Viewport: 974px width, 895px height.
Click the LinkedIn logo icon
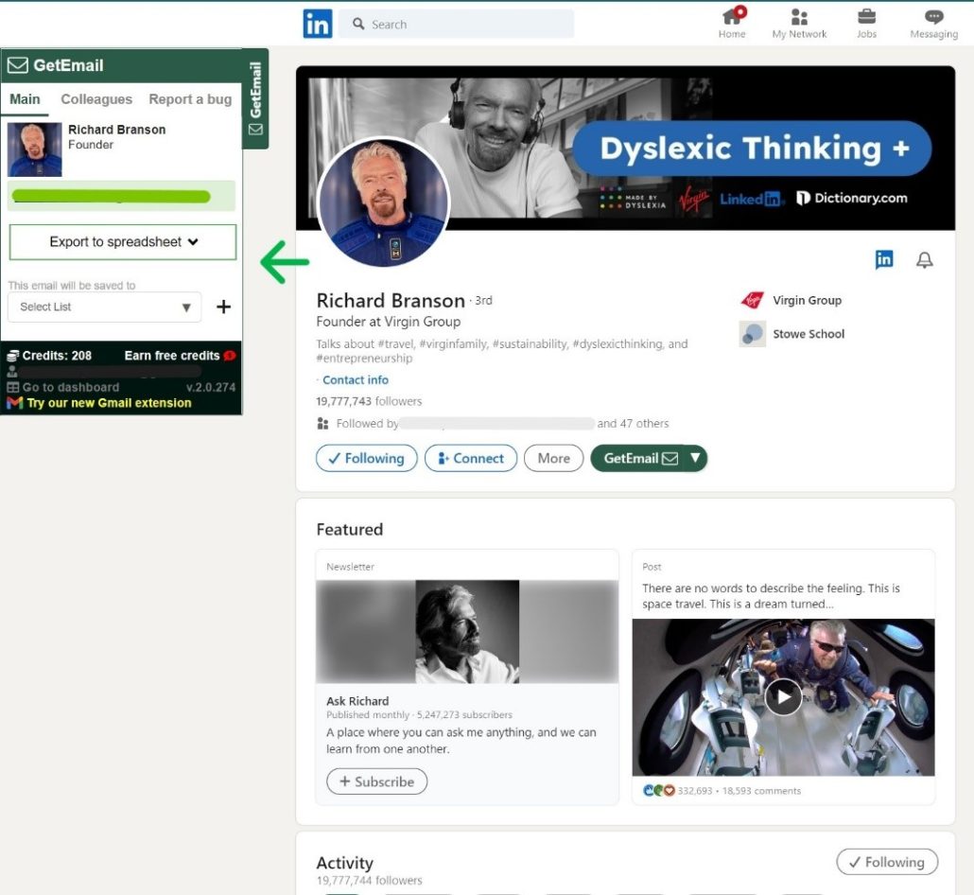click(x=317, y=24)
